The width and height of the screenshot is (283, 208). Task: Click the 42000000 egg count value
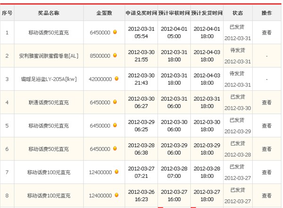(x=100, y=79)
